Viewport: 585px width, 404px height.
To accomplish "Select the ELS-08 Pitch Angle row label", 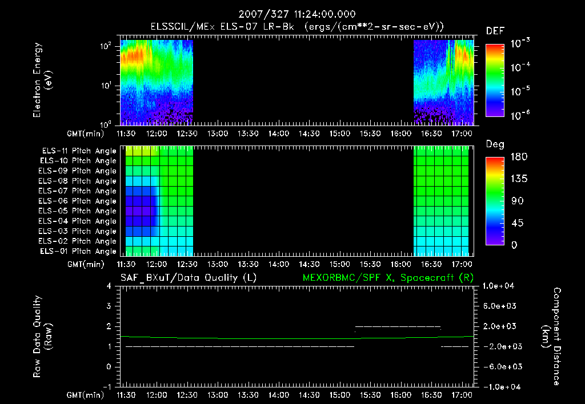I will pyautogui.click(x=78, y=181).
